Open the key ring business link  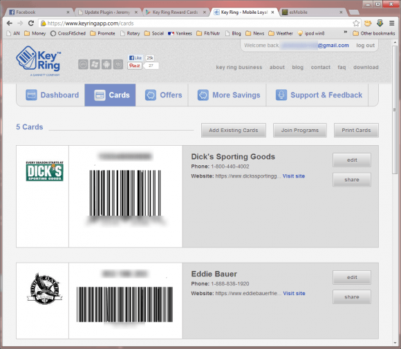[x=239, y=67]
